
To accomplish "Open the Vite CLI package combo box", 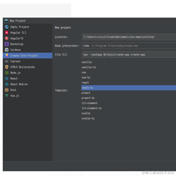I will click(x=129, y=55).
